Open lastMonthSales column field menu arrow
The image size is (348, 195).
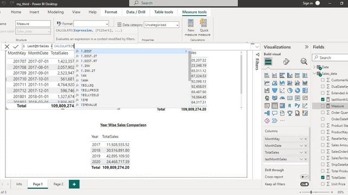[x=301, y=159]
